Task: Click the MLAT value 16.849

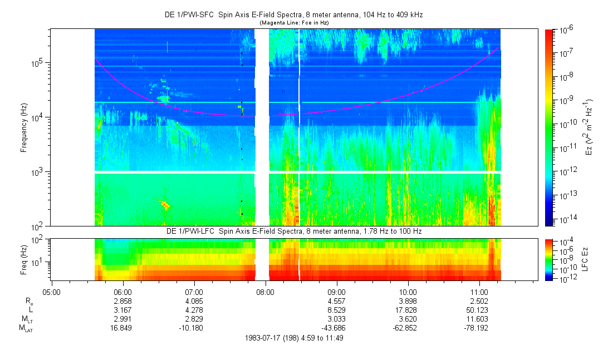Action: coord(121,328)
